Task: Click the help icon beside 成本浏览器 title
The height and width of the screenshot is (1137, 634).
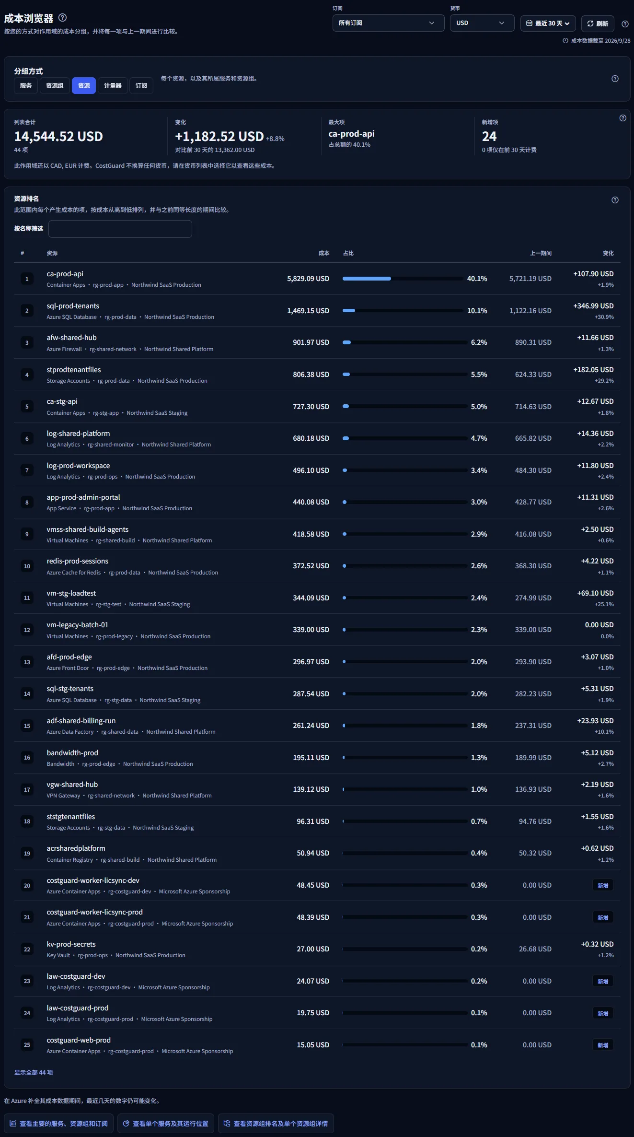Action: tap(62, 18)
